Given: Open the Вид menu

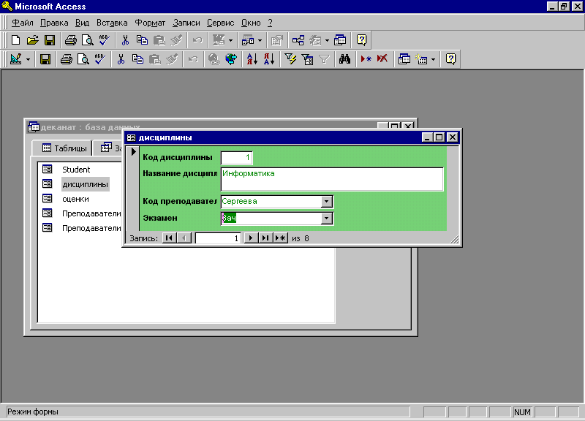Looking at the screenshot, I should coord(82,23).
